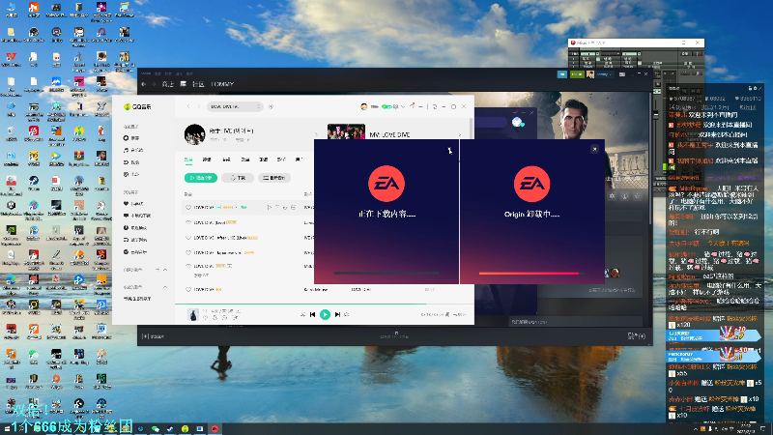The height and width of the screenshot is (435, 773).
Task: Open the volume control icon
Action: [347, 315]
